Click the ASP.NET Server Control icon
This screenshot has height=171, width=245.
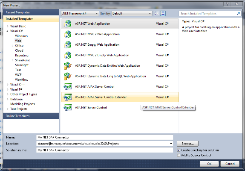click(x=68, y=108)
